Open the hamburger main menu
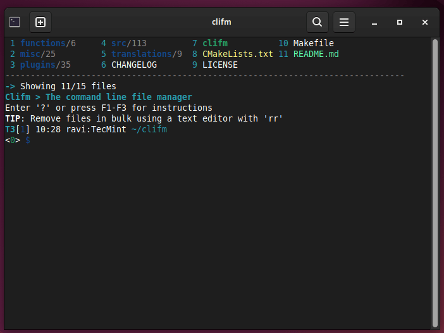The height and width of the screenshot is (333, 444). (x=344, y=22)
